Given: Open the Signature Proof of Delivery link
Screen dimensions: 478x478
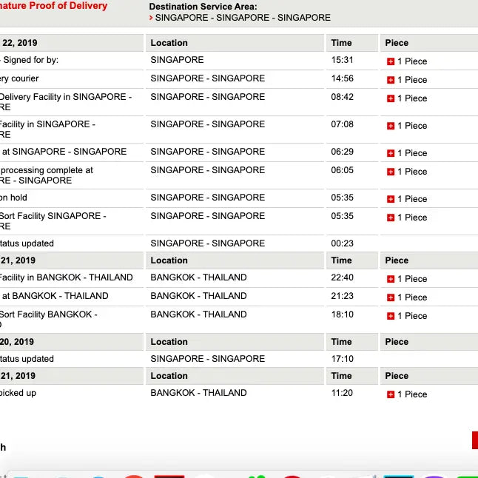Looking at the screenshot, I should (53, 6).
